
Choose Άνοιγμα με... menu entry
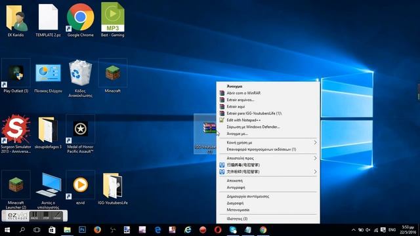(x=268, y=134)
